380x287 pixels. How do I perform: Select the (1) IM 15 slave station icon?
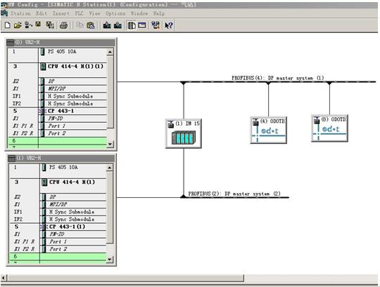tap(184, 133)
